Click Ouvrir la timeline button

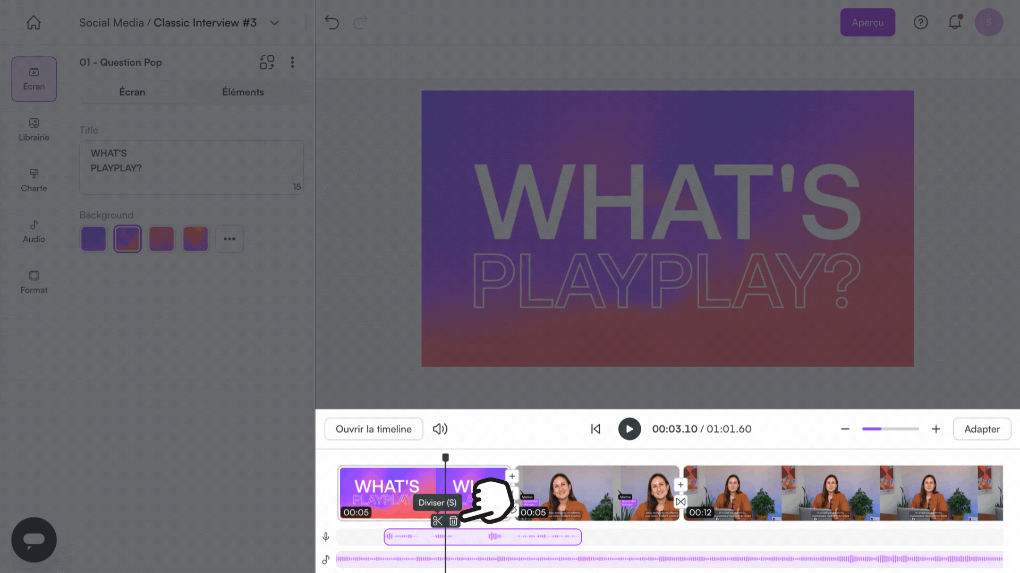(x=373, y=429)
